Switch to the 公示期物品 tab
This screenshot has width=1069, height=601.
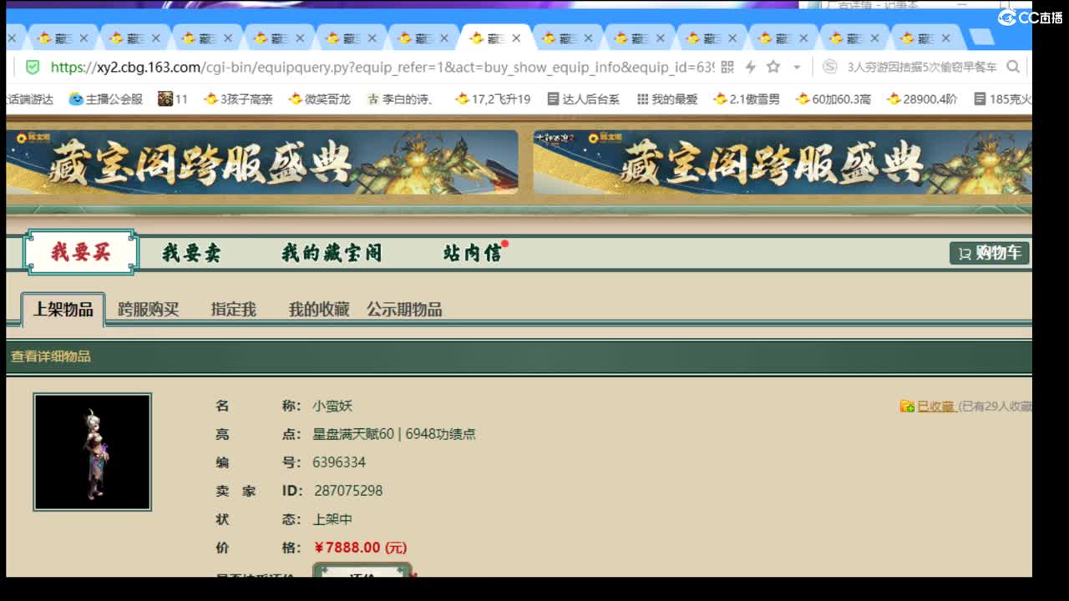(x=404, y=310)
